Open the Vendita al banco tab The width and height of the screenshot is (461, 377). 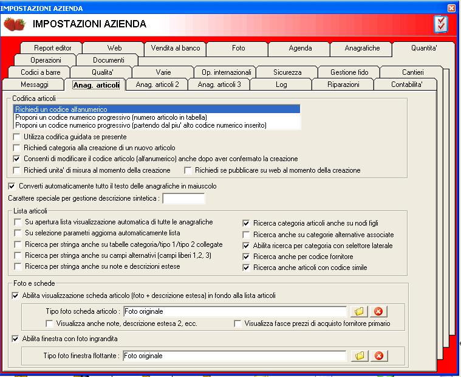[176, 48]
